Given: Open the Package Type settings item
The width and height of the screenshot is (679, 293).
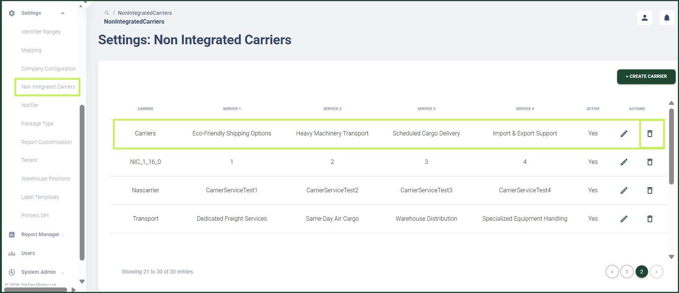Looking at the screenshot, I should pos(37,124).
